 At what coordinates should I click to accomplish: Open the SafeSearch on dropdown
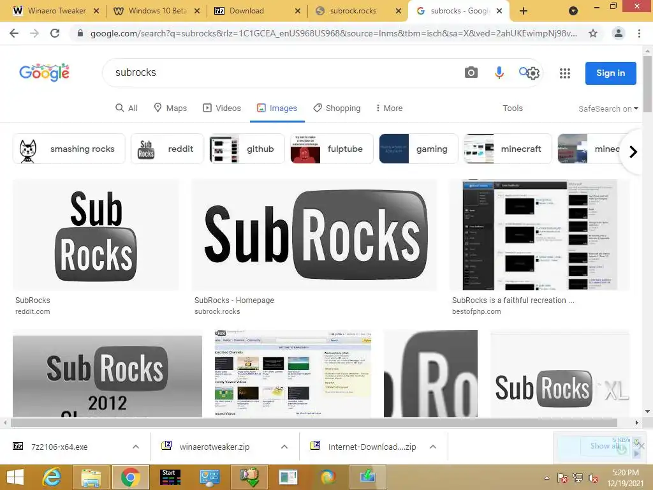[608, 108]
